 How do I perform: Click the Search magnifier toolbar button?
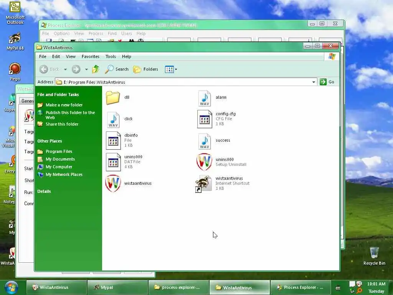117,69
